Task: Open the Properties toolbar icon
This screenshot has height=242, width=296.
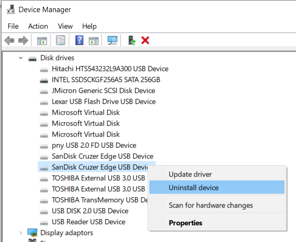Action: (61, 40)
